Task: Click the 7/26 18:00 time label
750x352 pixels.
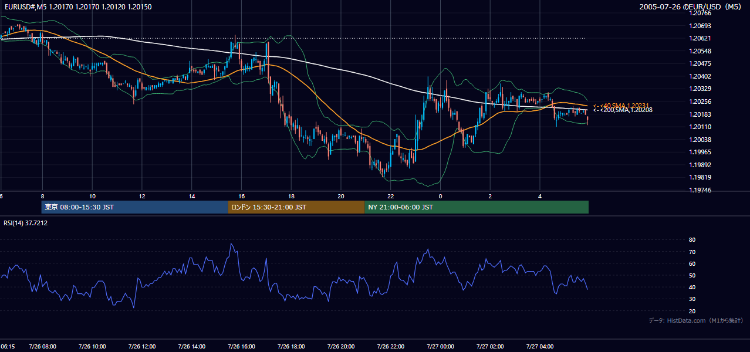Action: pyautogui.click(x=292, y=347)
